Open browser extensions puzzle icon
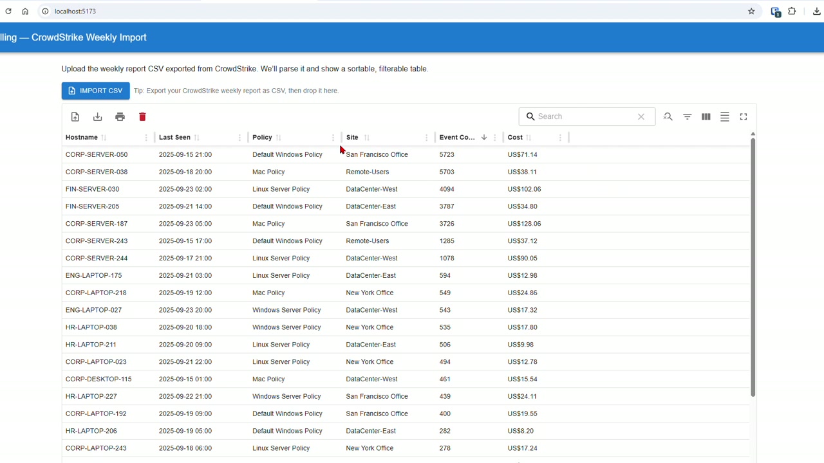 click(x=792, y=11)
